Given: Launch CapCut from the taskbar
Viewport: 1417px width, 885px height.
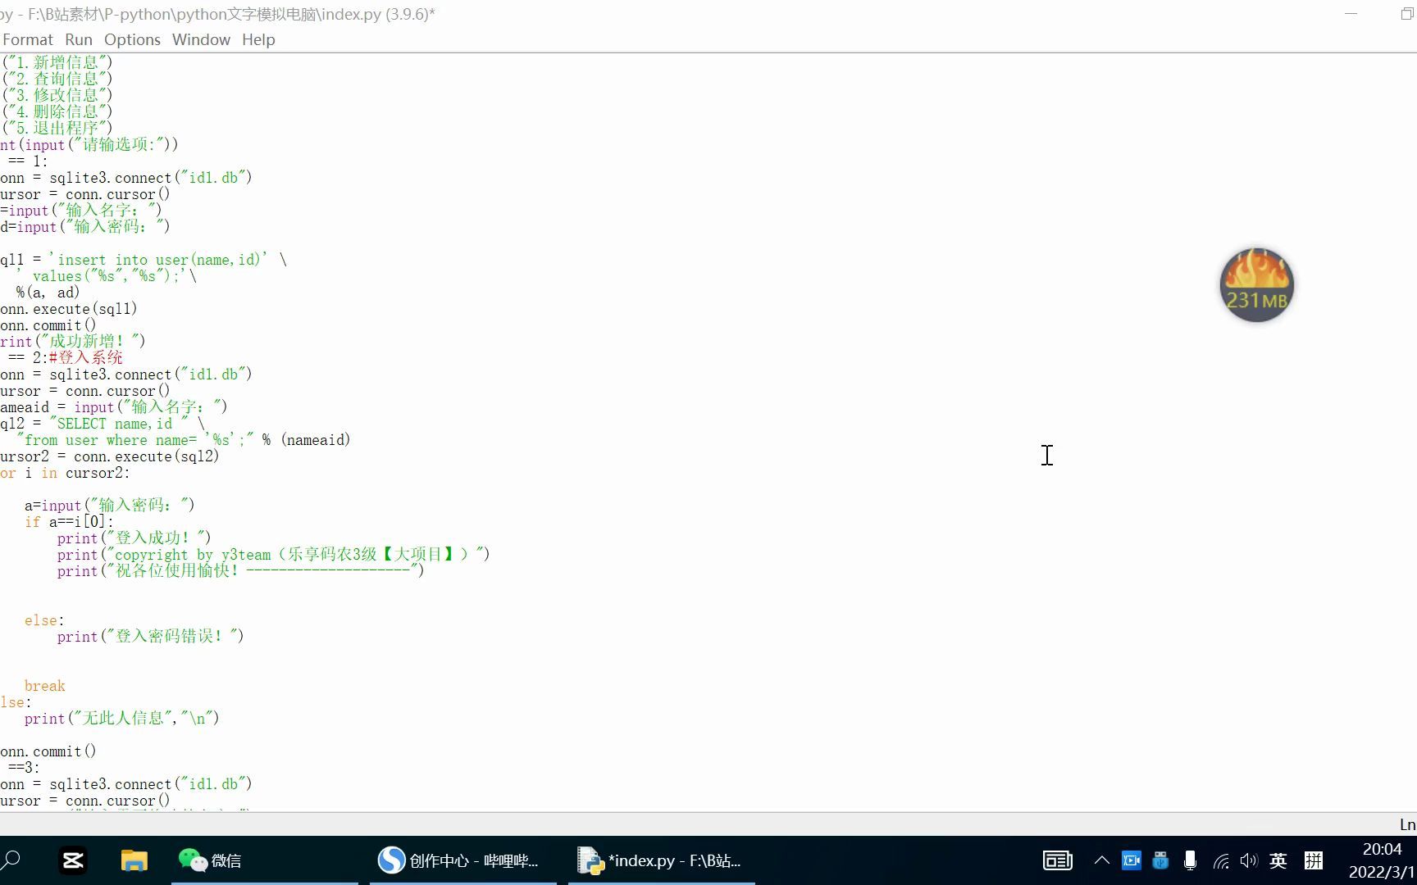Looking at the screenshot, I should 72,860.
